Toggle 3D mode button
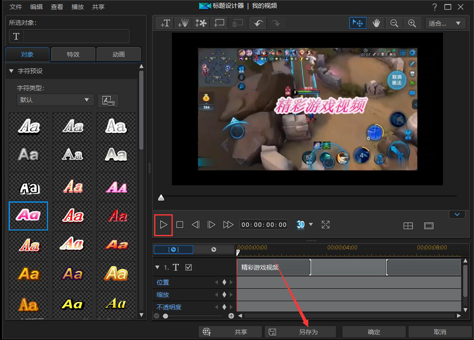 [x=300, y=225]
